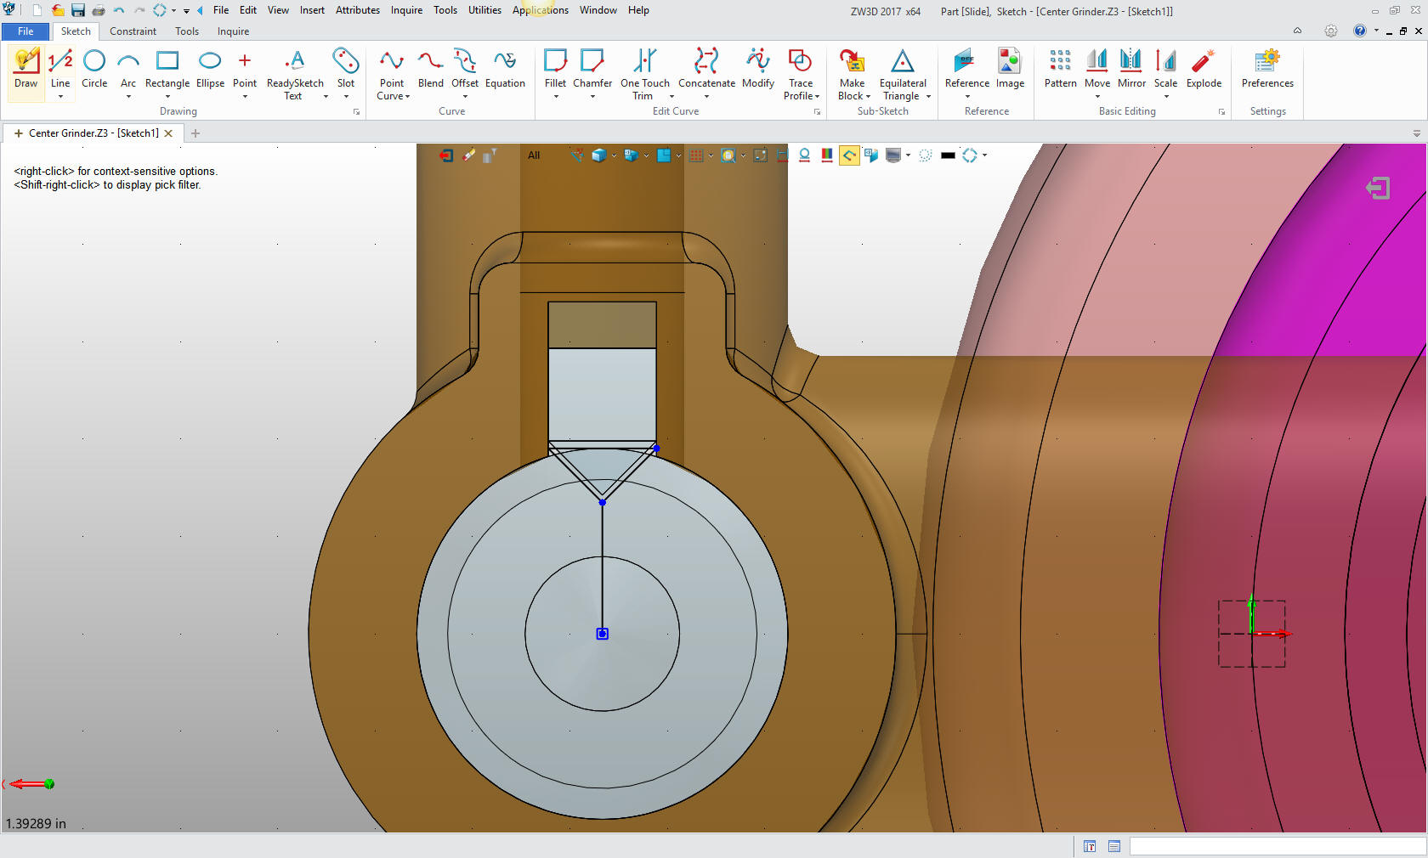Expand the Line tool dropdown arrow
This screenshot has height=858, width=1428.
tap(60, 97)
